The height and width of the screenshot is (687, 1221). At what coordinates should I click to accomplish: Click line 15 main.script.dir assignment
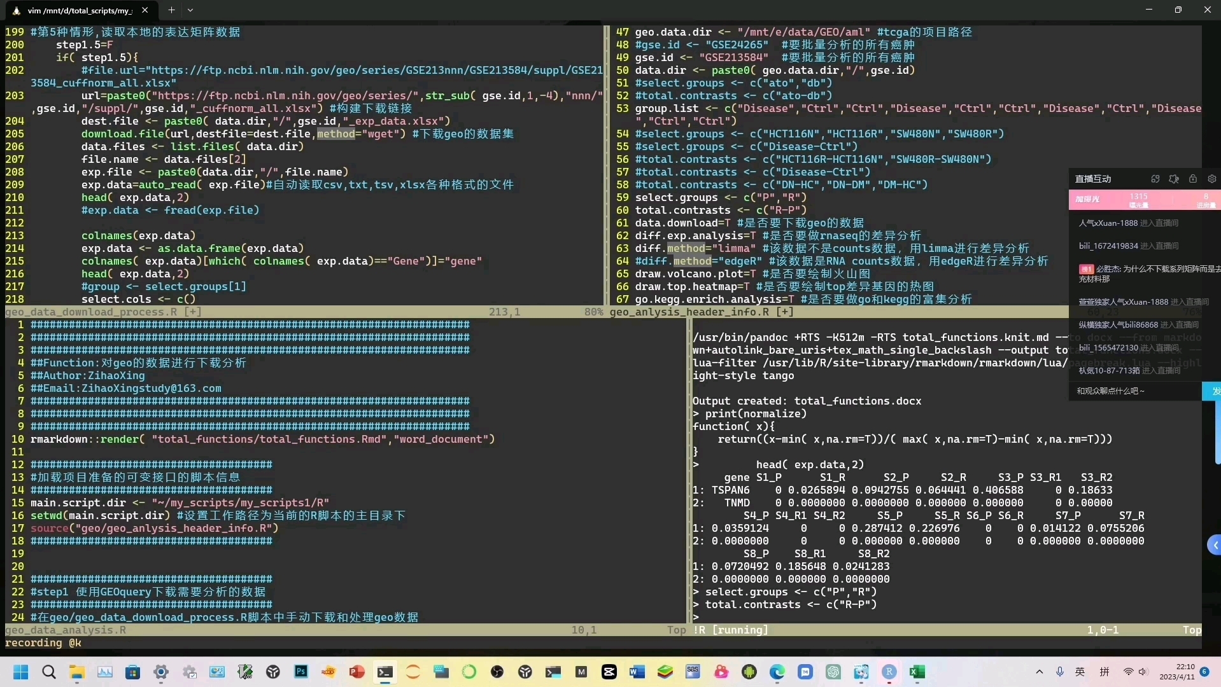[x=180, y=503]
